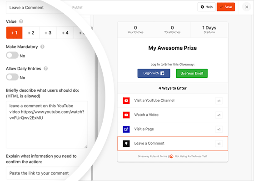Click the black lightbulb Leave a Comment icon
Viewport: 254px width, 181px height.
pos(126,144)
